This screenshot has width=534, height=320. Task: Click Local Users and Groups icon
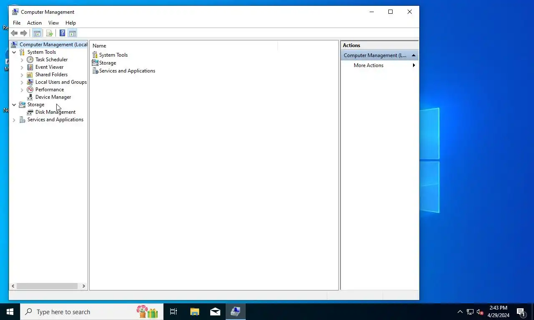30,82
